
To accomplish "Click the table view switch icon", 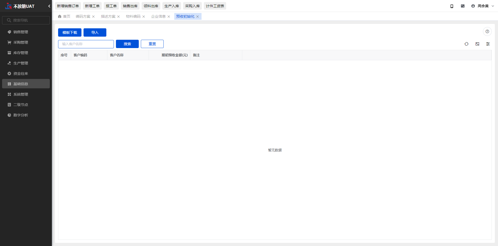I will pos(477,44).
